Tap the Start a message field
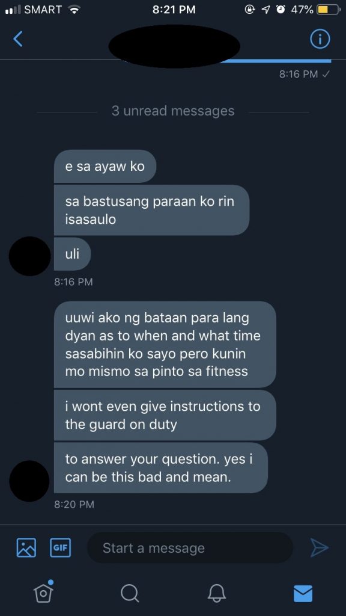Image resolution: width=346 pixels, height=616 pixels. pos(190,547)
